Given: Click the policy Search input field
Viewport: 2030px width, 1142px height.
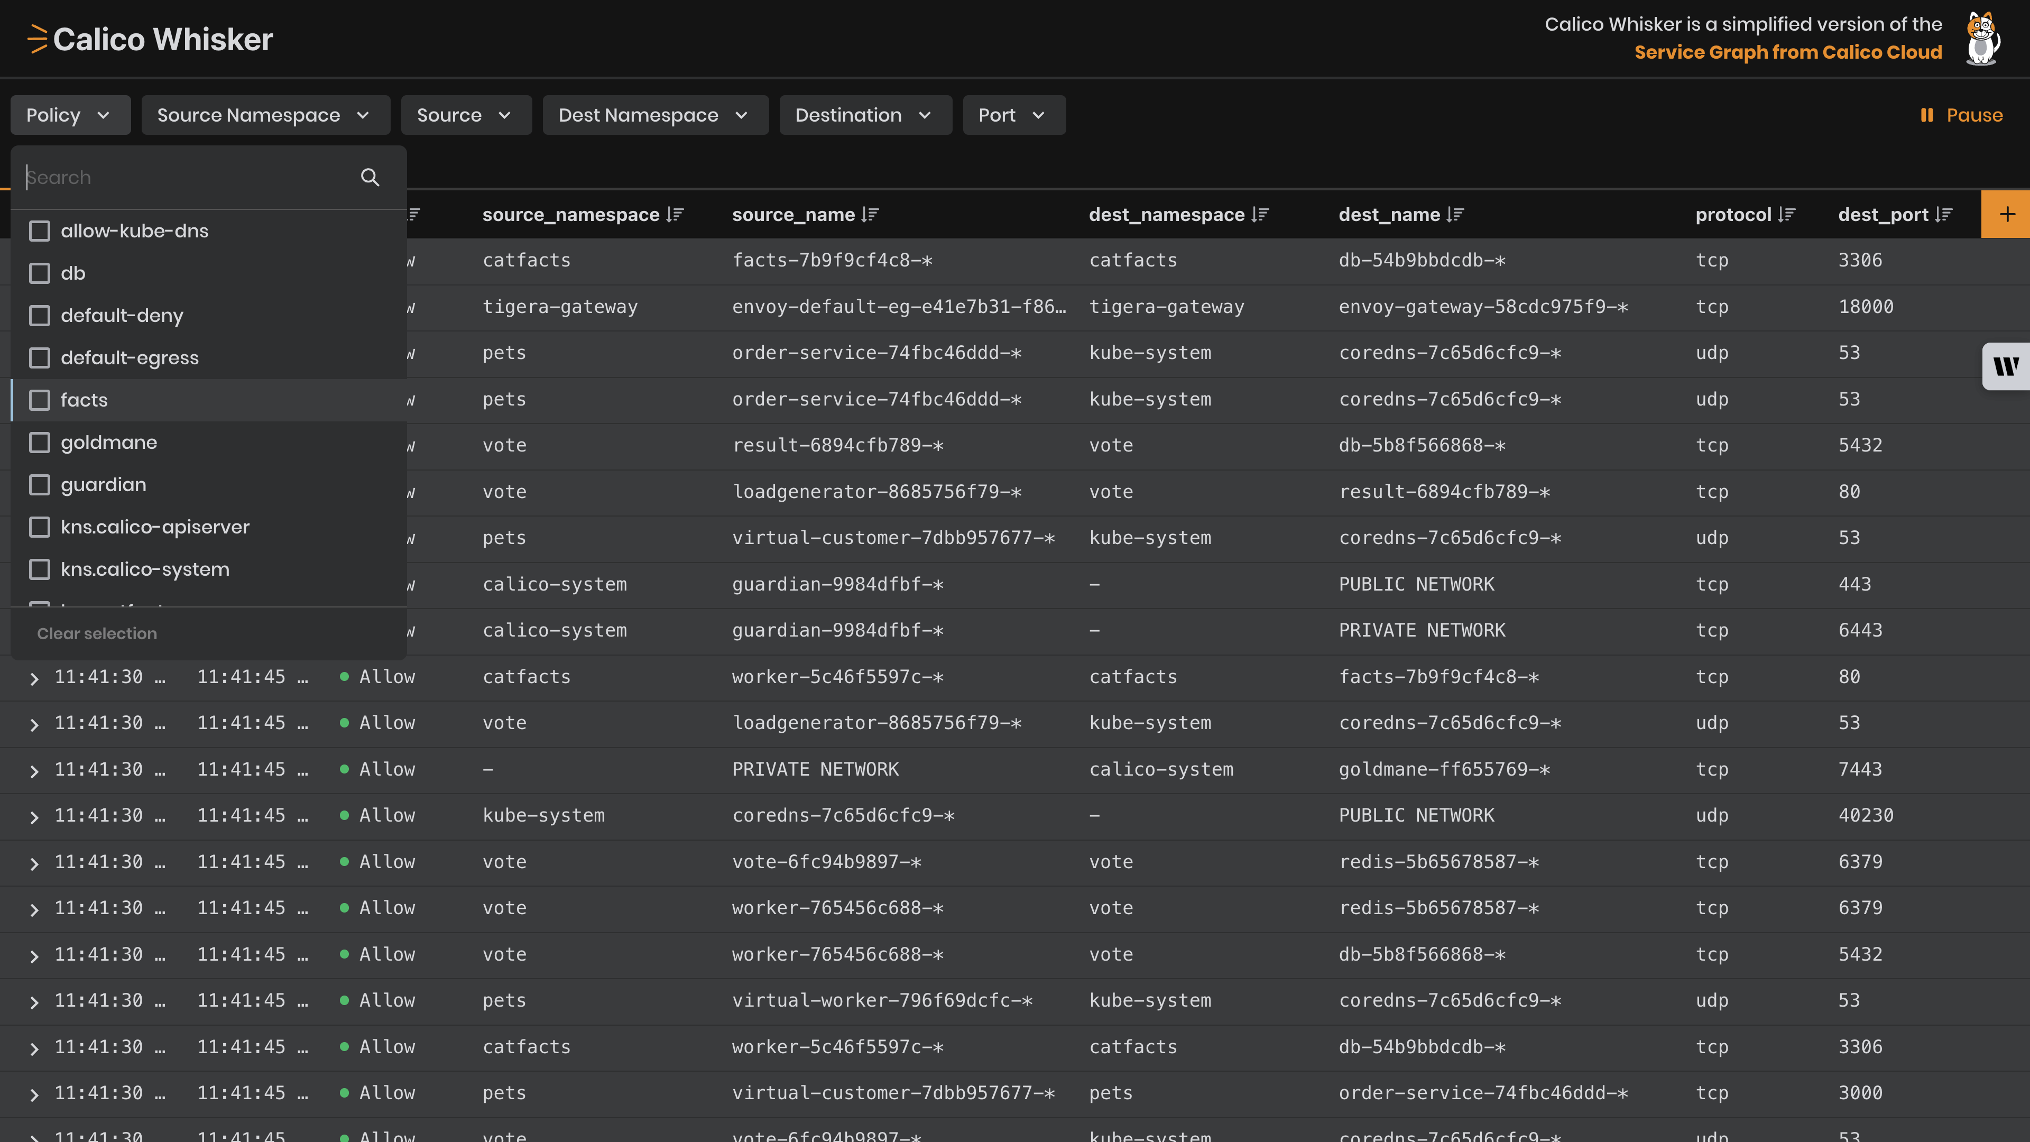Looking at the screenshot, I should click(x=189, y=177).
